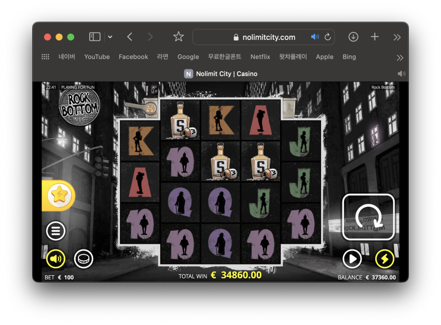Open the 네이버 bookmark

coord(66,57)
